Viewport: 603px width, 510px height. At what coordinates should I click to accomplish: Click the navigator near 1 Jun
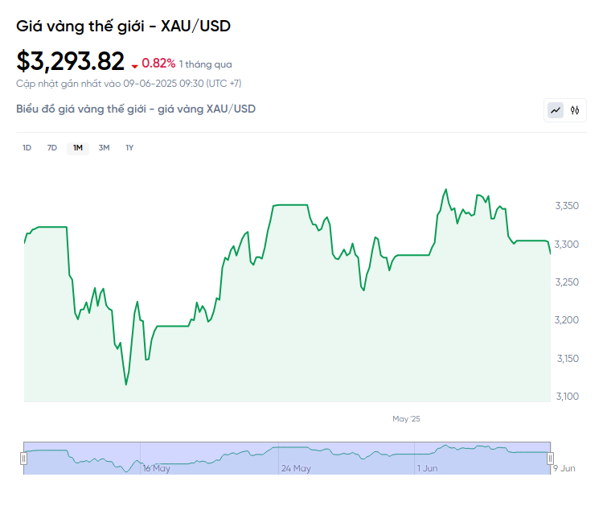(427, 467)
